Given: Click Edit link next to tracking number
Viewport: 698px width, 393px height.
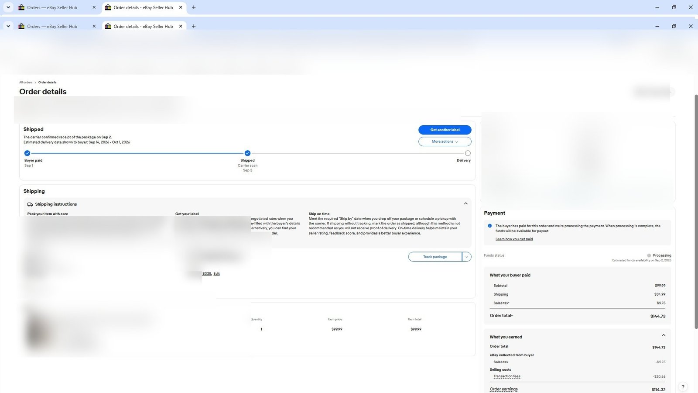Looking at the screenshot, I should [216, 274].
